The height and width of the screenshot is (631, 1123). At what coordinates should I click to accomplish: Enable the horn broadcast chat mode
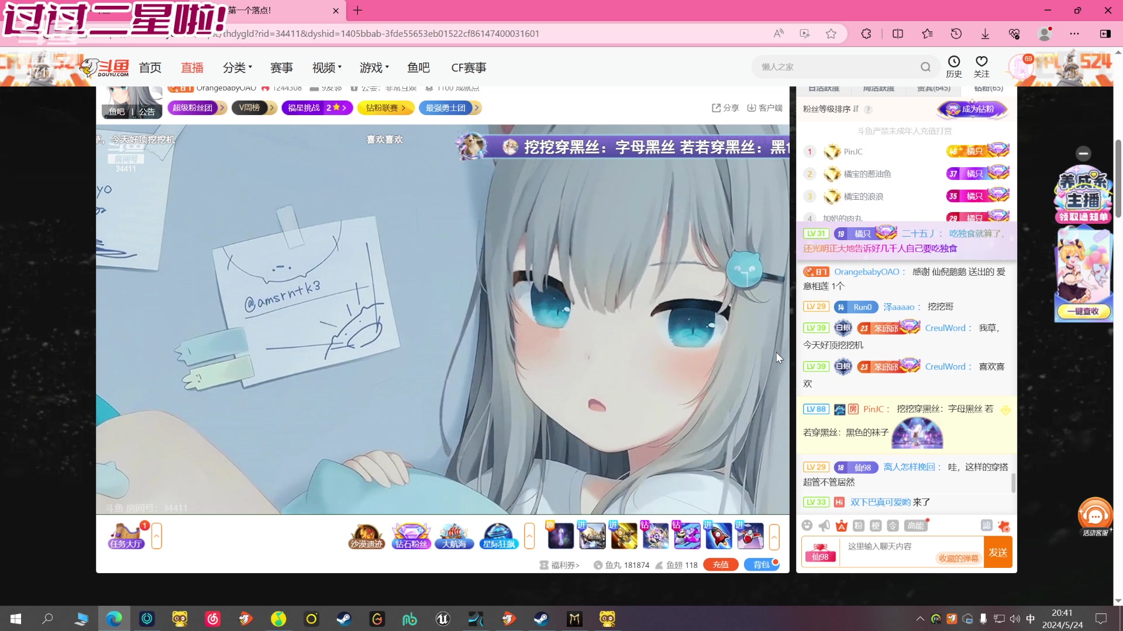coord(824,525)
